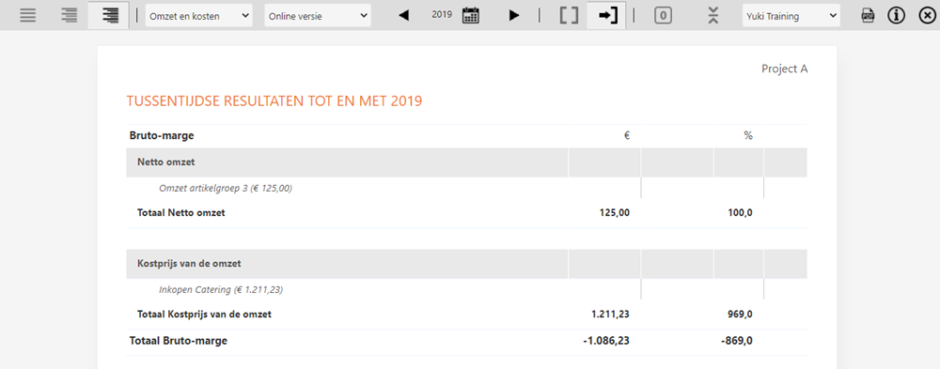Screen dimensions: 940x369
Task: Toggle the arrow-to-bracket cumulative mode
Action: click(x=606, y=16)
